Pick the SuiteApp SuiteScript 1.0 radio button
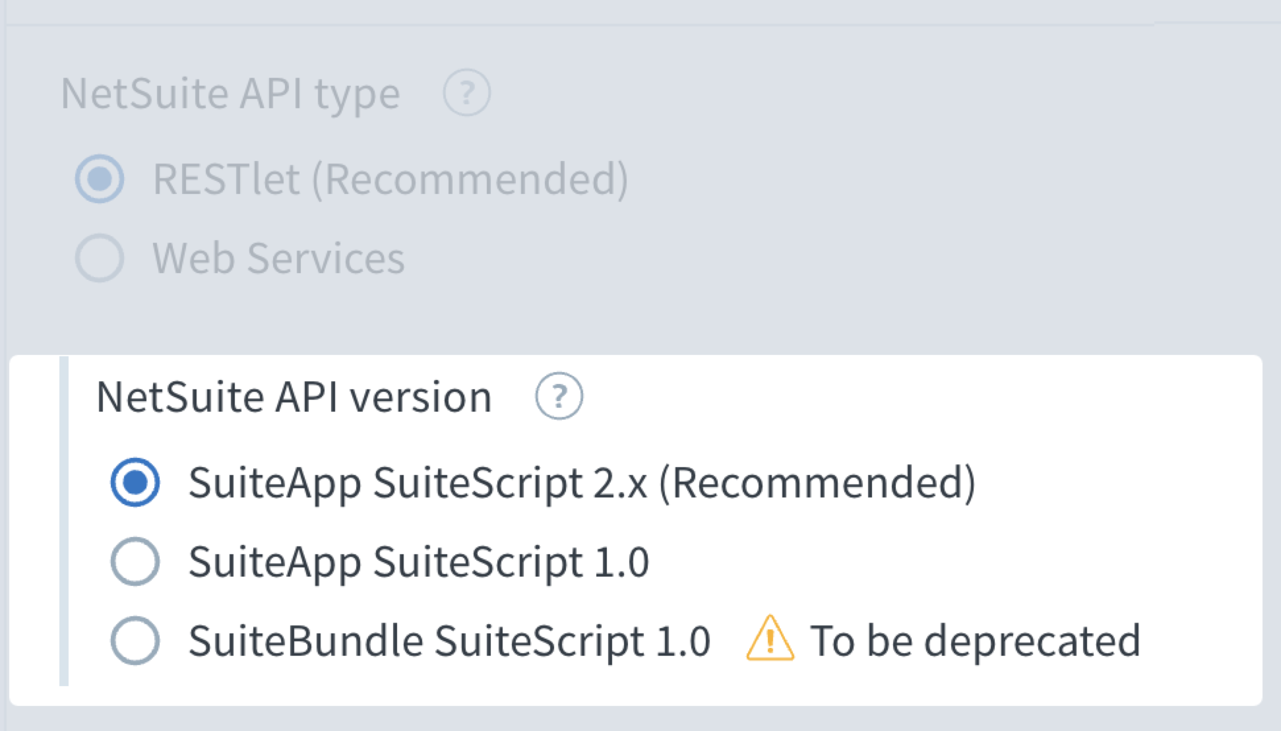The width and height of the screenshot is (1281, 731). (135, 561)
